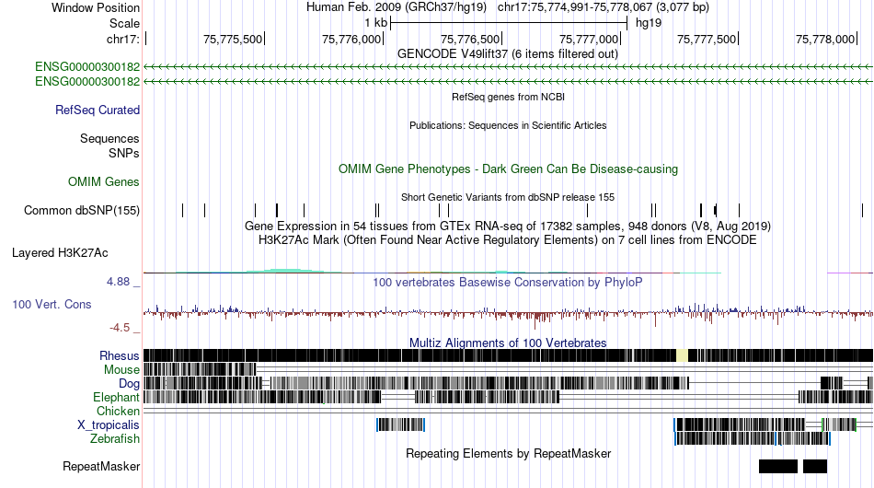Viewport: 874px width, 488px height.
Task: Open the OMIM Gene Phenotypes track title
Action: (x=508, y=169)
